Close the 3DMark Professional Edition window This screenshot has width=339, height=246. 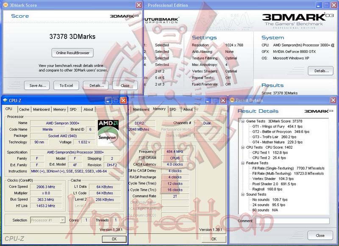pyautogui.click(x=334, y=5)
